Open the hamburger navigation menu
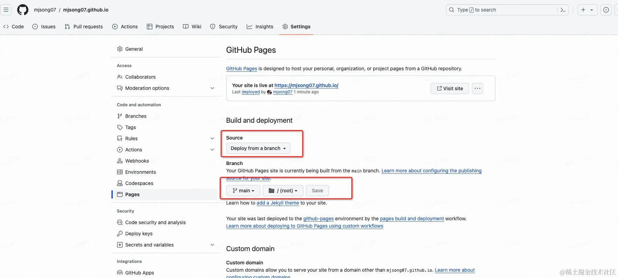The height and width of the screenshot is (278, 618). [6, 10]
